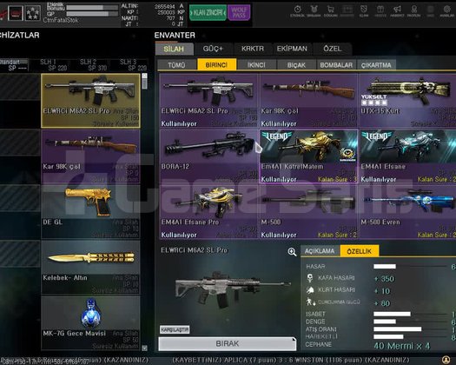This screenshot has height=365, width=456.
Task: Open the Dükkan shopping cart icon
Action: 330,10
